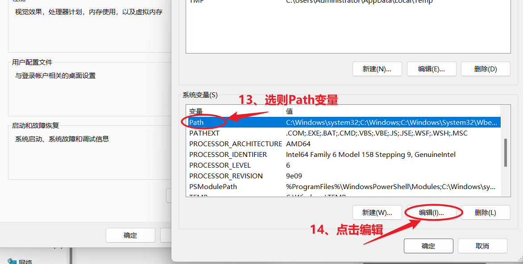Screen dimensions: 523x264
Task: Click the AMD64 value cell
Action: tap(298, 144)
